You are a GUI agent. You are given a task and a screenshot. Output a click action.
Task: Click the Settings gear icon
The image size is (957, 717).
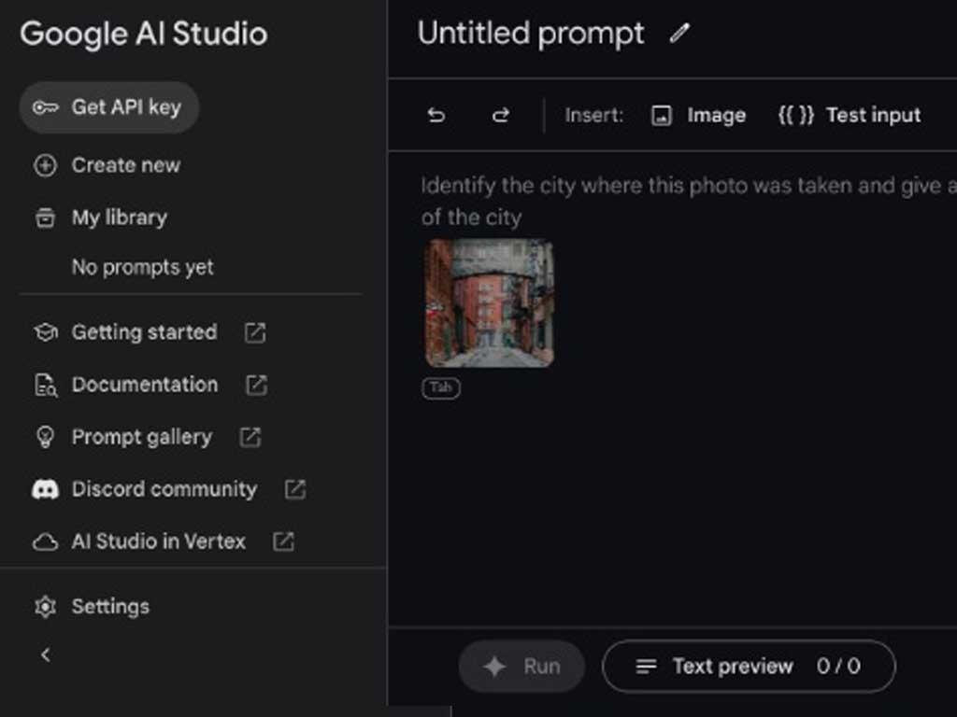[x=45, y=606]
